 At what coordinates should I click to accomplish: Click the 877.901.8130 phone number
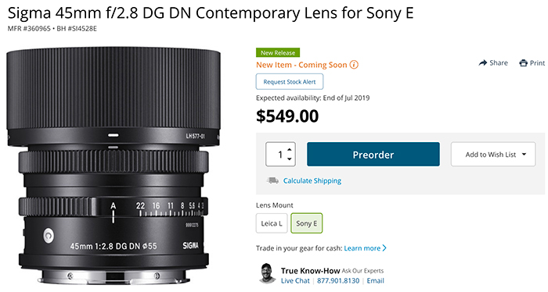coord(338,280)
